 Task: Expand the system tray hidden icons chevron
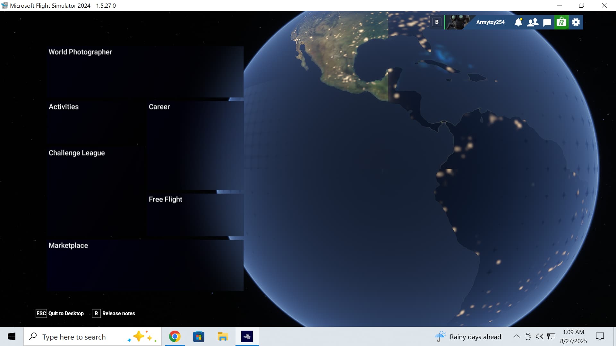point(516,336)
